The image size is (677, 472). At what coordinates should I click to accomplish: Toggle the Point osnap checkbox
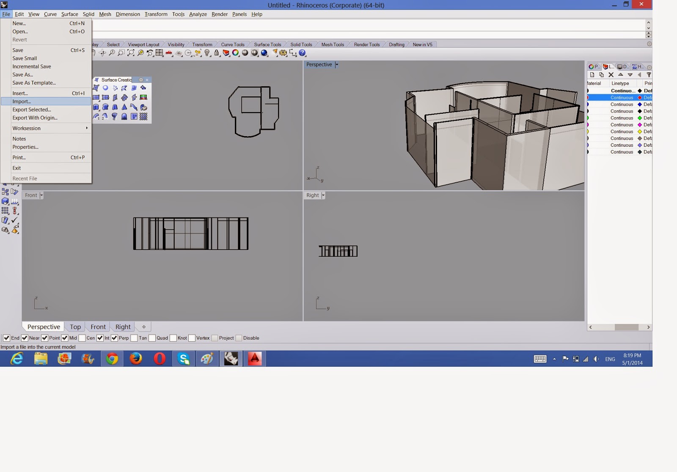(44, 338)
